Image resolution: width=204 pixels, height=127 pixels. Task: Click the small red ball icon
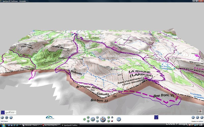pyautogui.click(x=112, y=121)
